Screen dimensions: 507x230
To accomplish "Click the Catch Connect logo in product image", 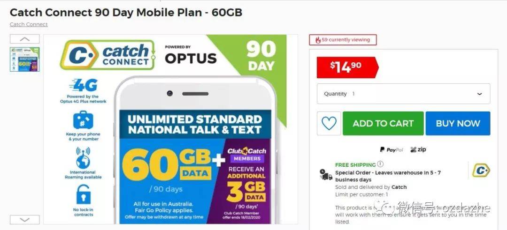I will 108,54.
